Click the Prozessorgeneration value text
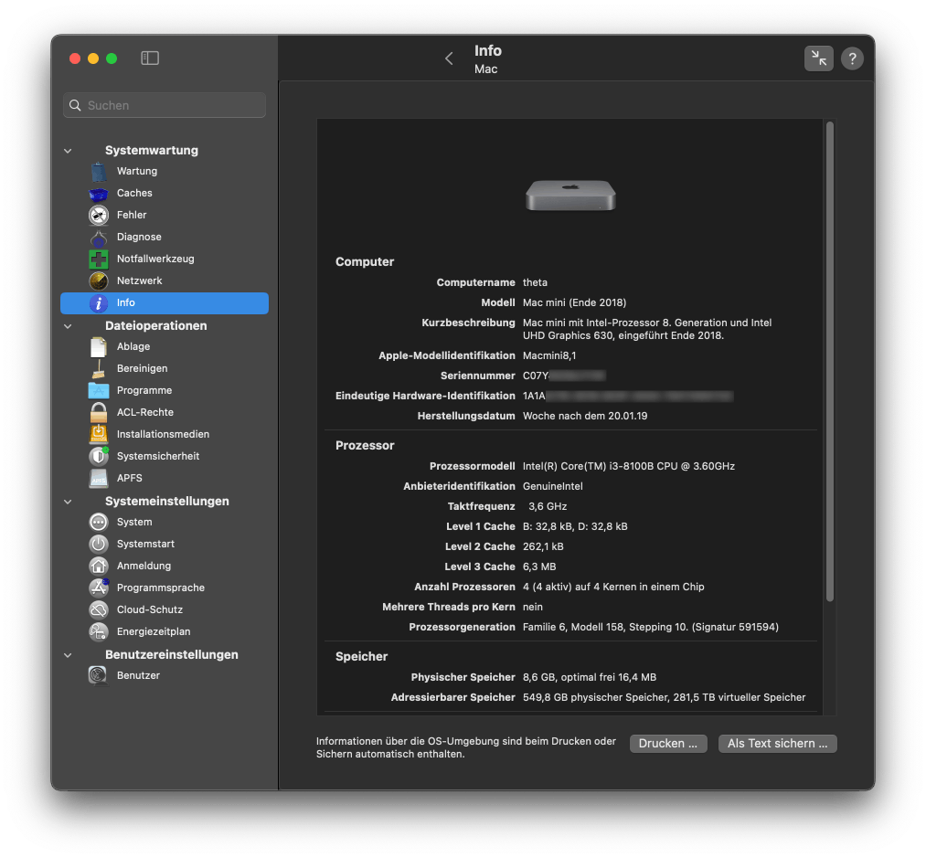This screenshot has height=858, width=926. 651,627
